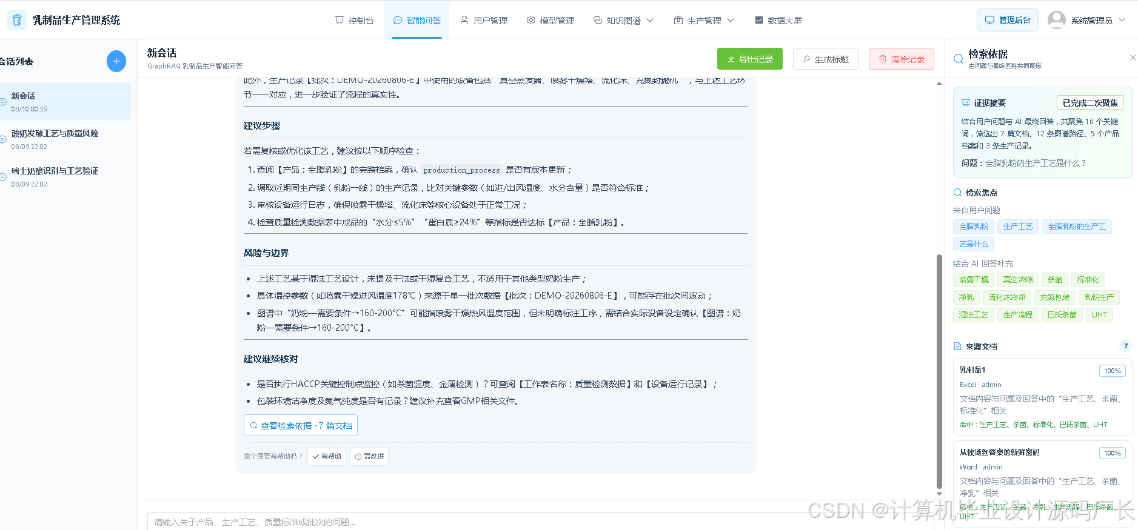This screenshot has height=530, width=1138.
Task: Select the 全脂乳粉 keyword tag
Action: click(x=974, y=227)
